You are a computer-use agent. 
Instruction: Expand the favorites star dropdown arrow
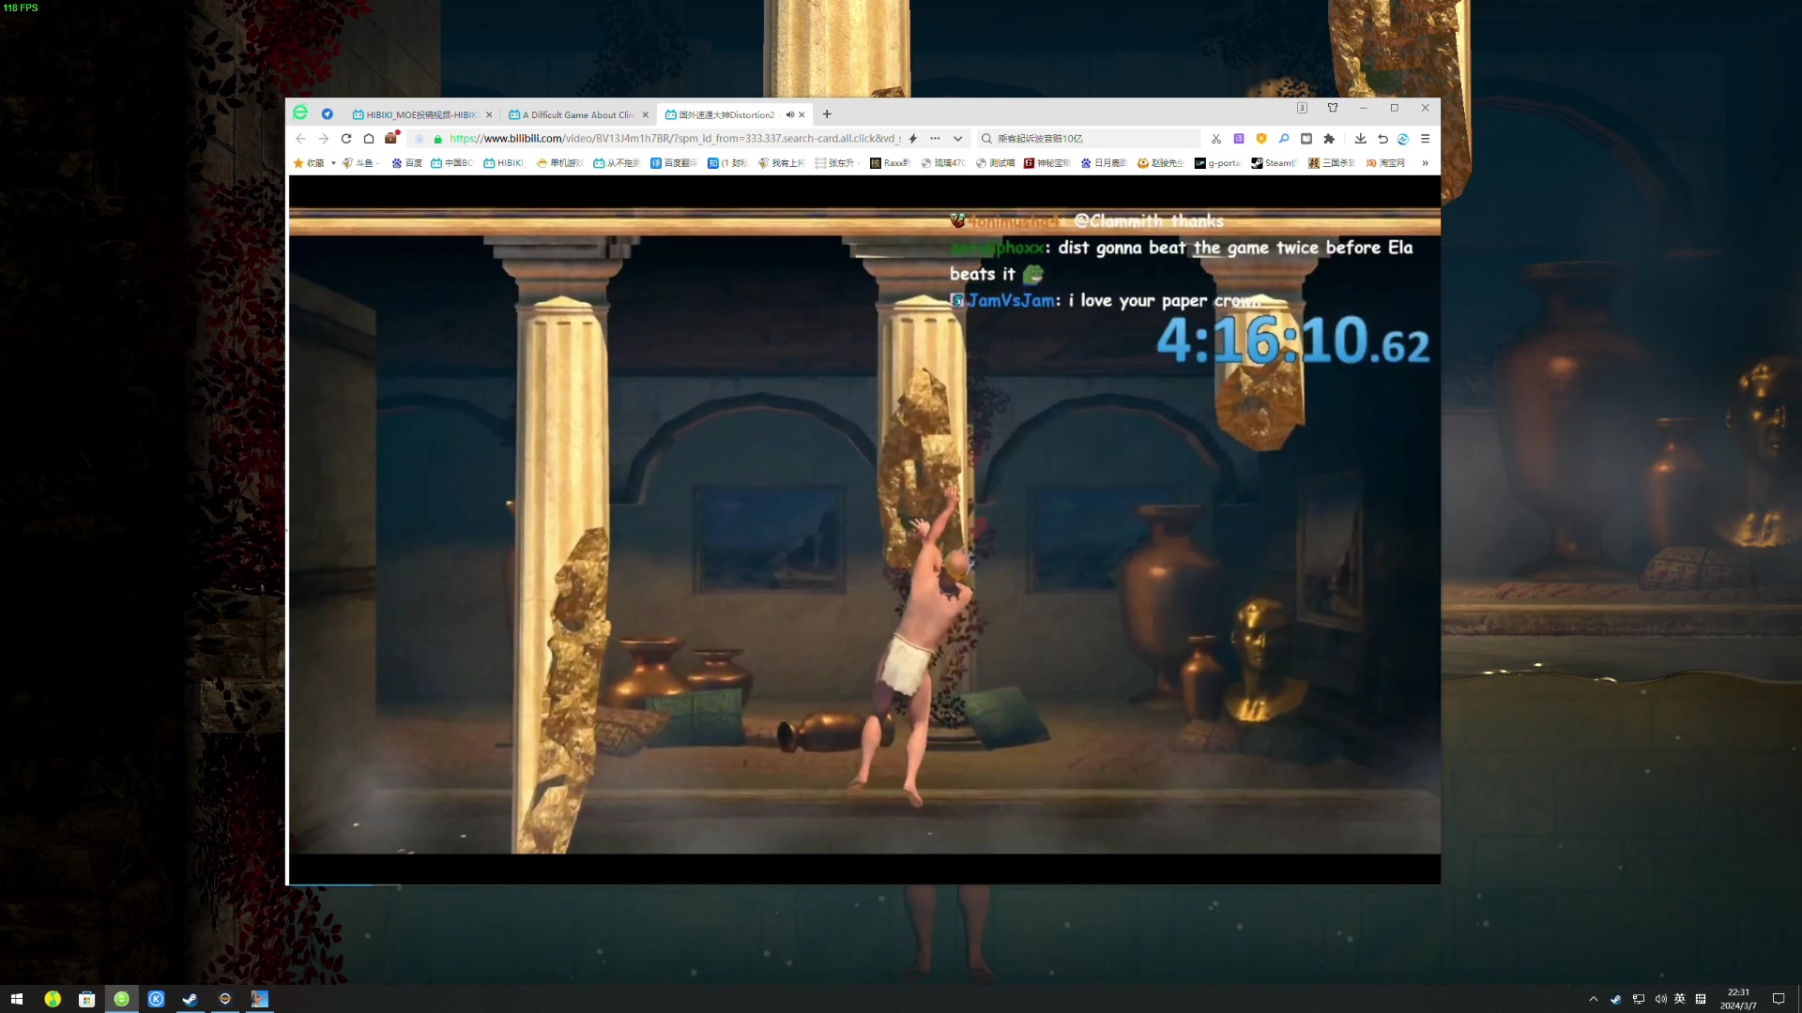[x=333, y=163]
